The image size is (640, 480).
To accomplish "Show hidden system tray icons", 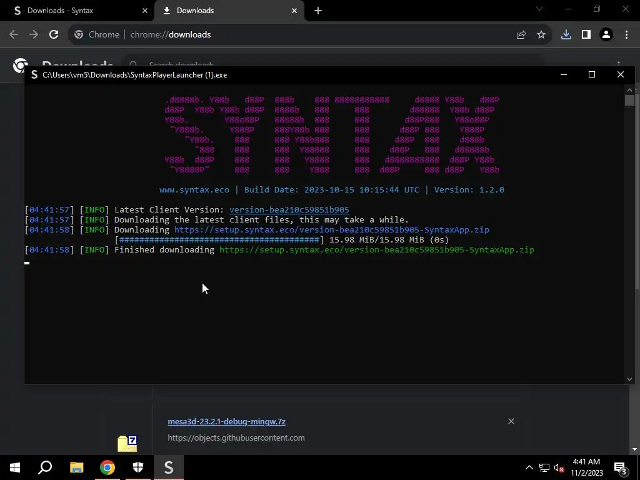I will coord(529,467).
